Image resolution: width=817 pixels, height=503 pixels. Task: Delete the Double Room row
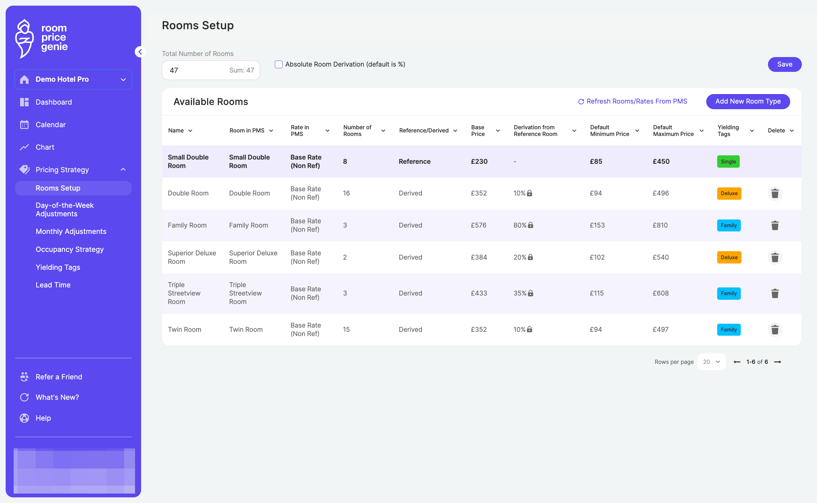click(x=775, y=193)
